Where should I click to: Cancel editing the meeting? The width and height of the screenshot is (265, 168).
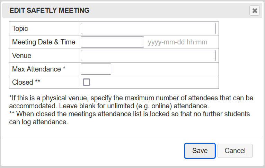pyautogui.click(x=235, y=151)
